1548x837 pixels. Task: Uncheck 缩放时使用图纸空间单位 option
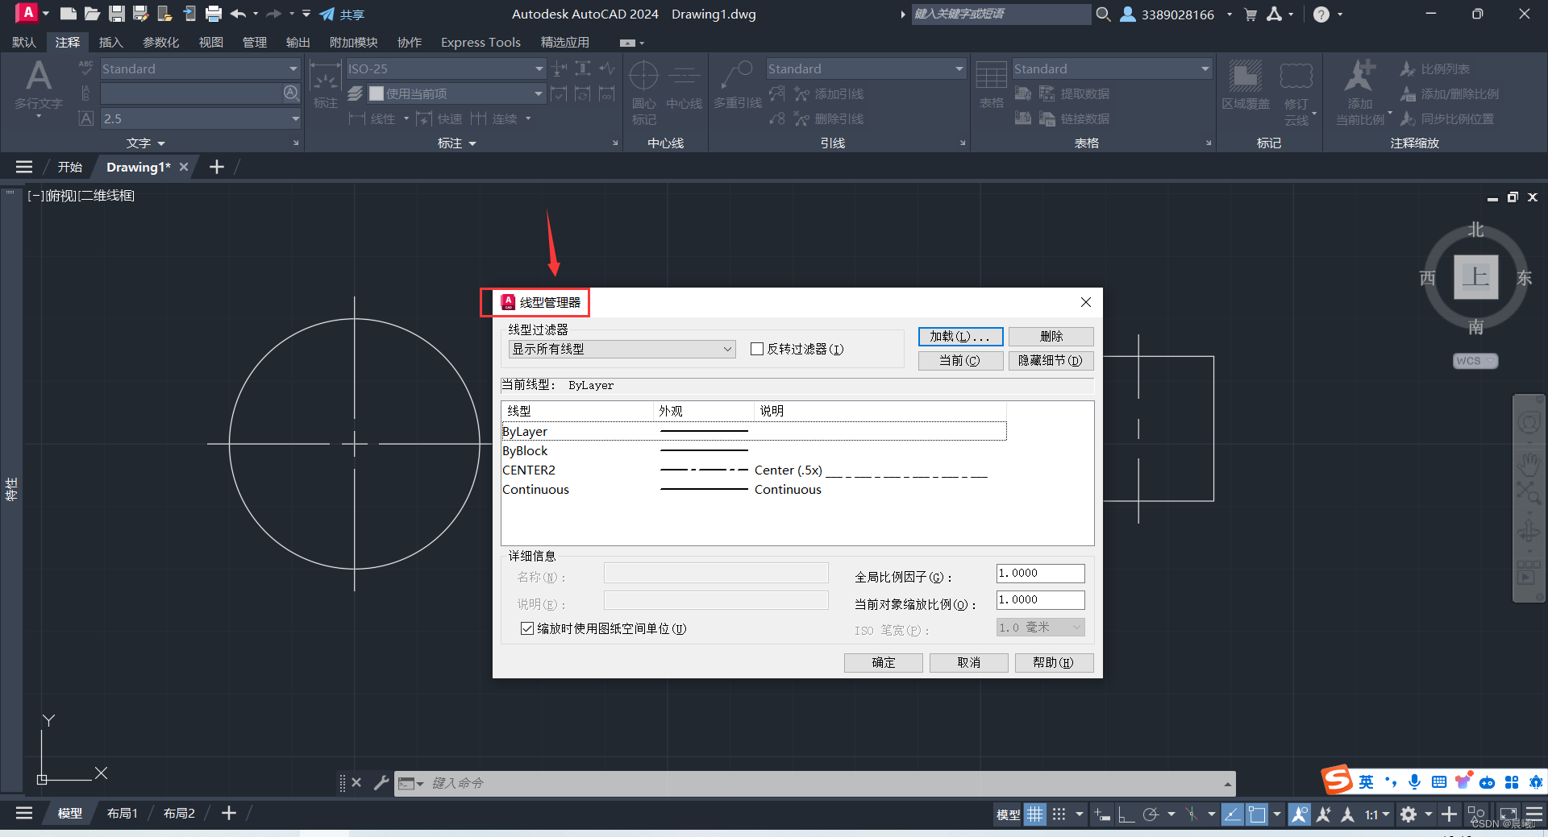(x=526, y=628)
